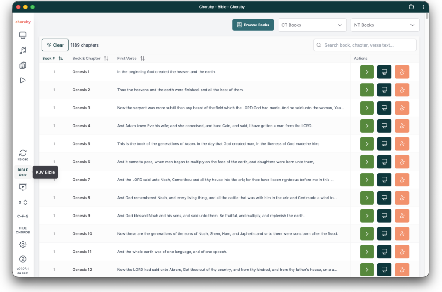Screen dimensions: 442x292
Task: Expand the OT Books dropdown
Action: pyautogui.click(x=312, y=25)
